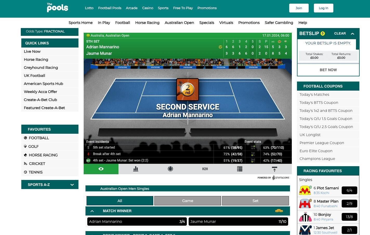This screenshot has height=235, width=370.
Task: Open the statistics bar chart tab
Action: click(x=136, y=169)
